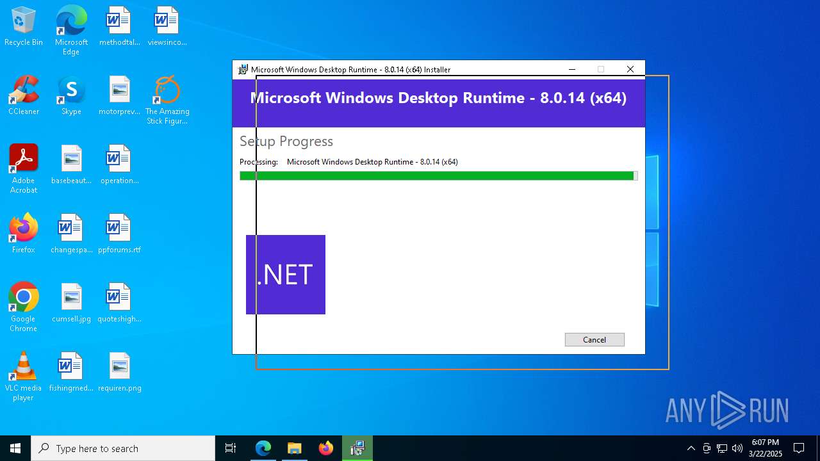Show hidden system tray icons
This screenshot has height=461, width=820.
(x=691, y=448)
